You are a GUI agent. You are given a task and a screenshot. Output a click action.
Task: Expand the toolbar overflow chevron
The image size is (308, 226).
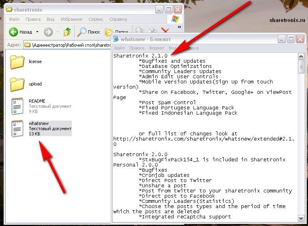click(x=180, y=27)
